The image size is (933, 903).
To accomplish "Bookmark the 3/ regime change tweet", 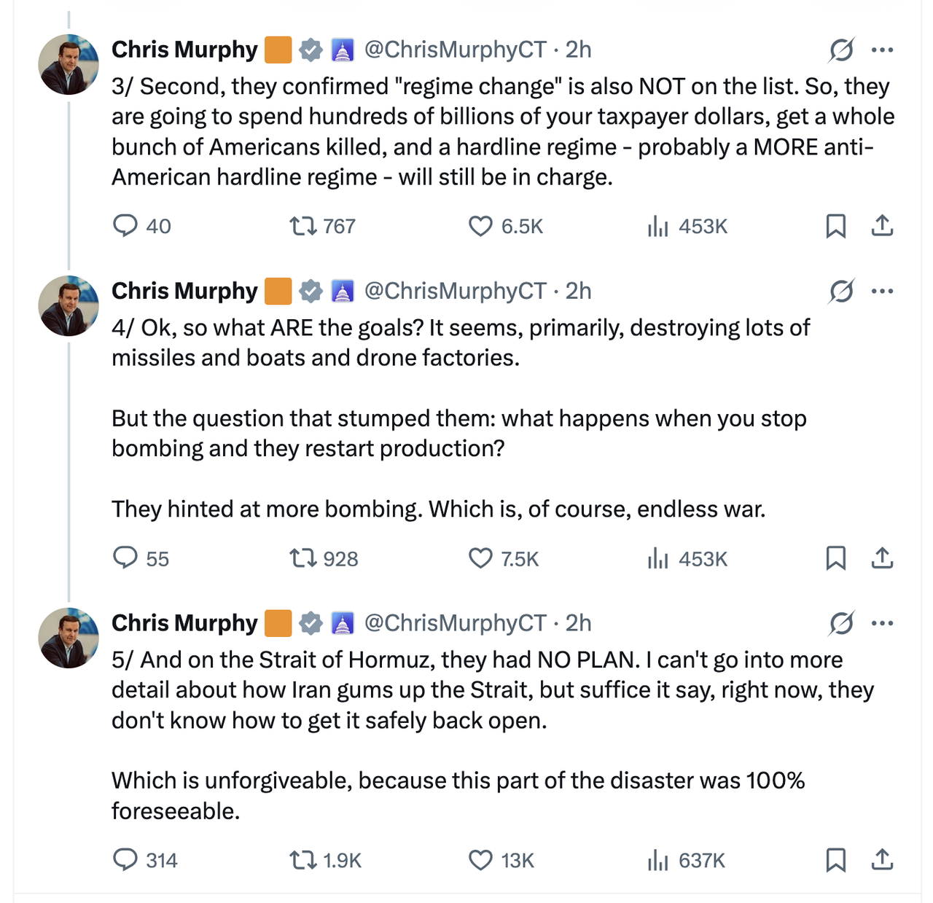I will 835,226.
